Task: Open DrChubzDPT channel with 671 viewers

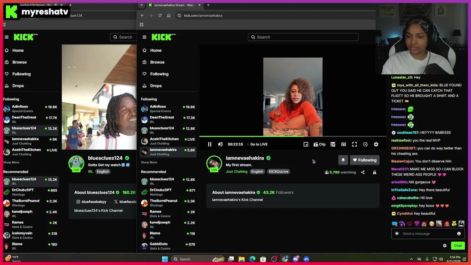Action: tap(168, 192)
